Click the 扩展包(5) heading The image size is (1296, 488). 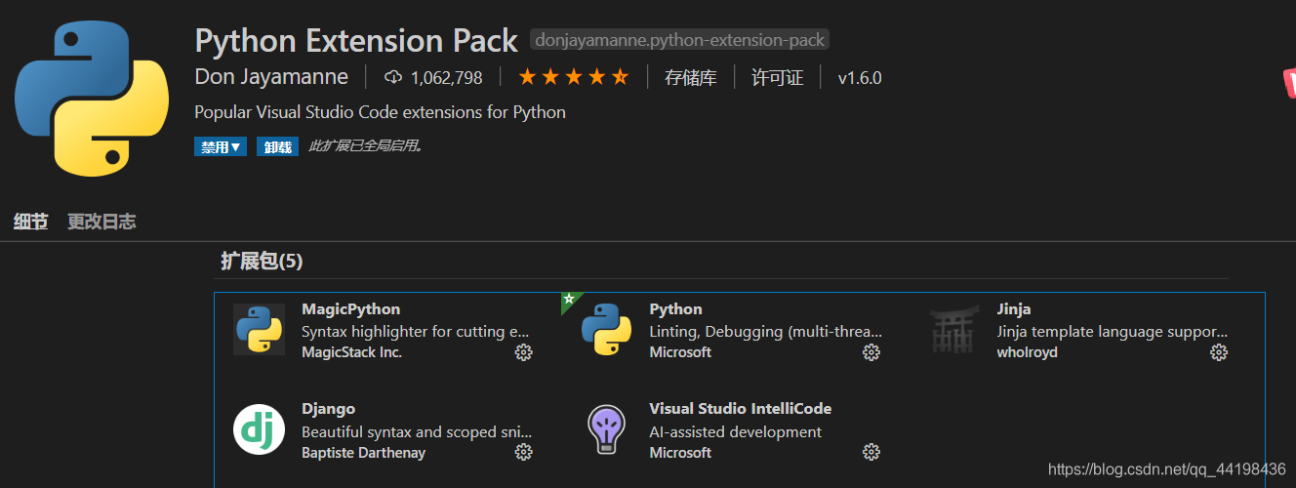pos(262,261)
